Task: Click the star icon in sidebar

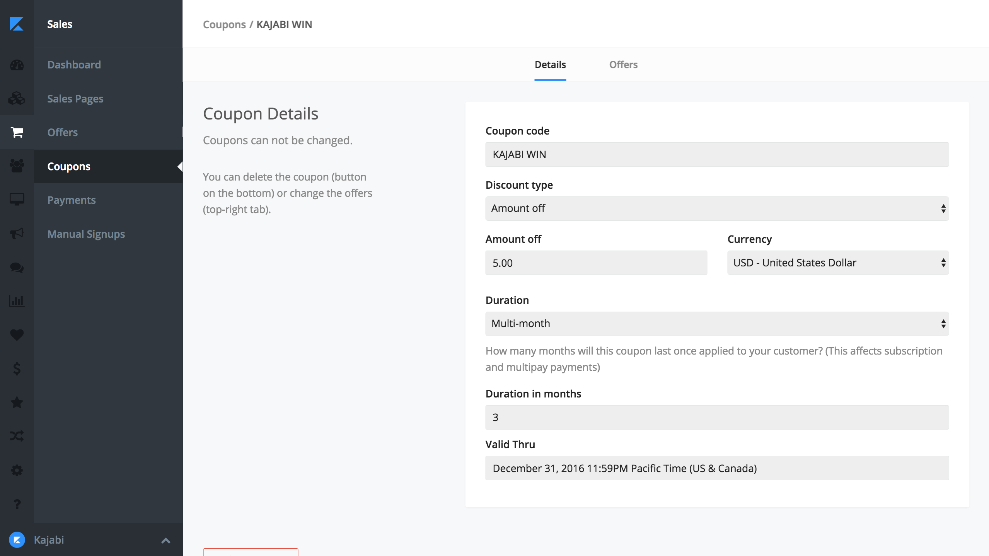Action: (x=17, y=403)
